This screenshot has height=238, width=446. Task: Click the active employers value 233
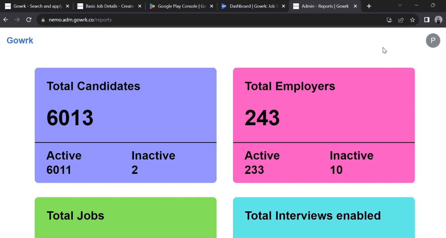point(254,170)
